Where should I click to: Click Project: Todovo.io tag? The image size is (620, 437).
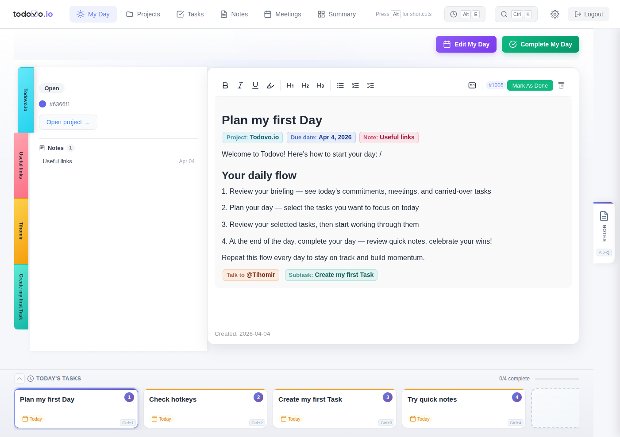(253, 138)
